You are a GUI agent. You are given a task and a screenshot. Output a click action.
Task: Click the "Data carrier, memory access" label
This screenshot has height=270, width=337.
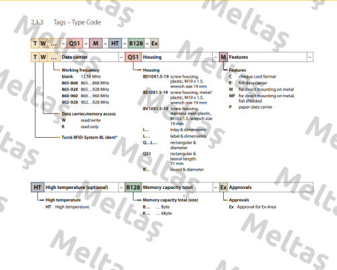tap(89, 114)
